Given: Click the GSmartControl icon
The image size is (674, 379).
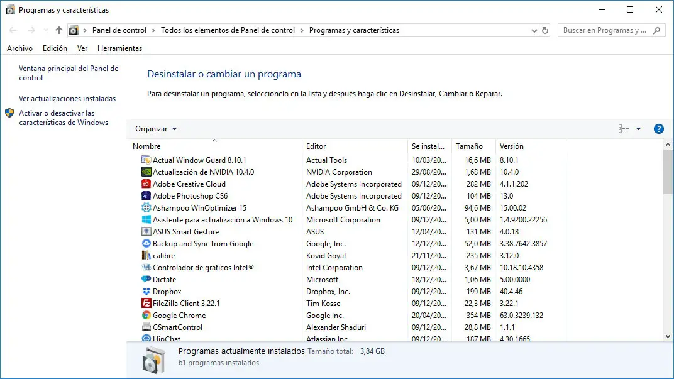Looking at the screenshot, I should click(x=146, y=327).
